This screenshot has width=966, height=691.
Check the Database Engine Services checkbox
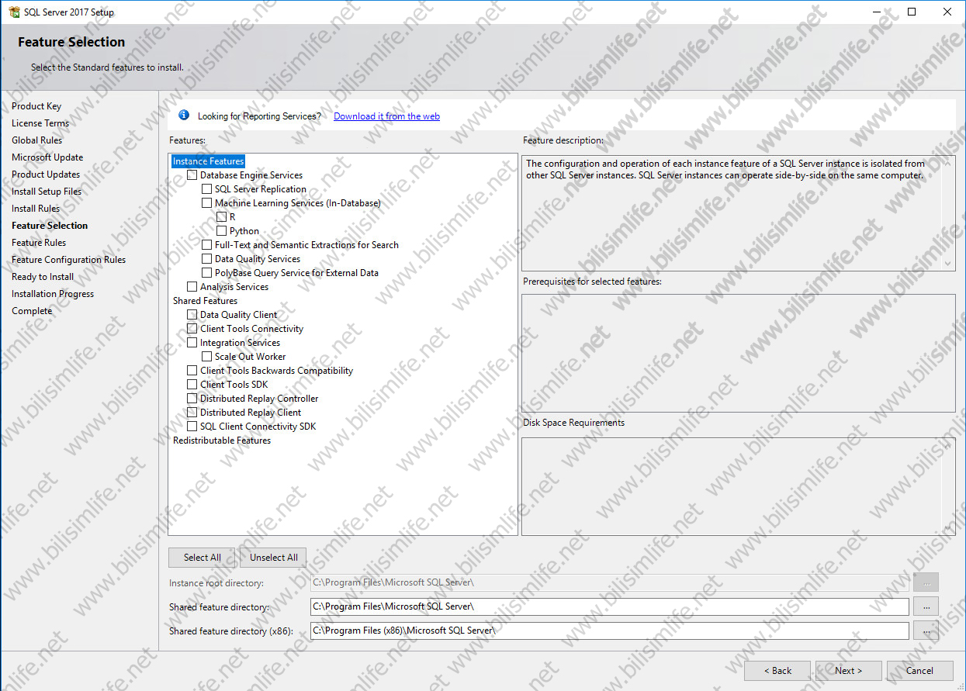click(x=192, y=175)
